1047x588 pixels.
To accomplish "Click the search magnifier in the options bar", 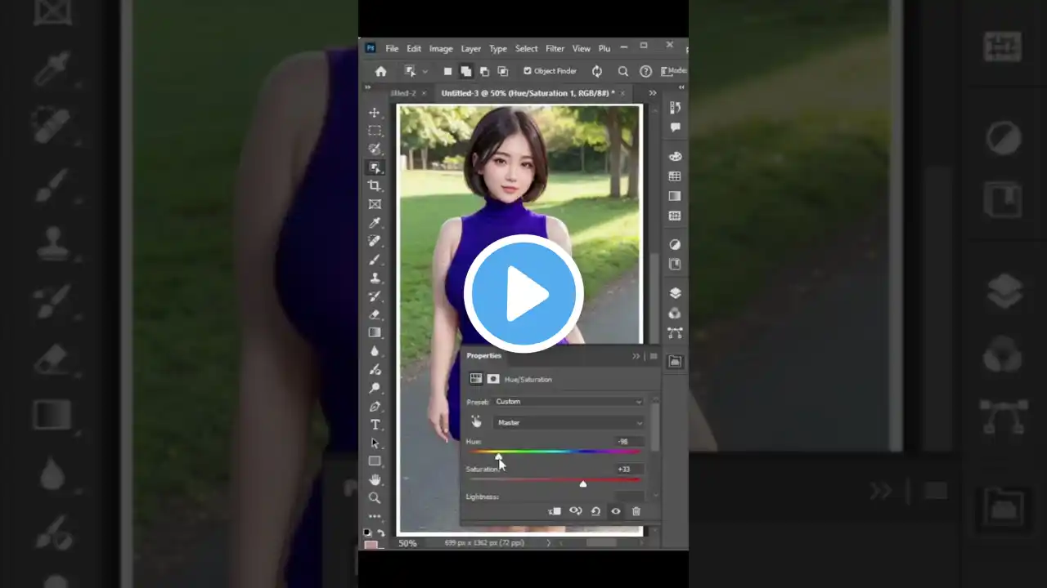I will click(x=622, y=71).
